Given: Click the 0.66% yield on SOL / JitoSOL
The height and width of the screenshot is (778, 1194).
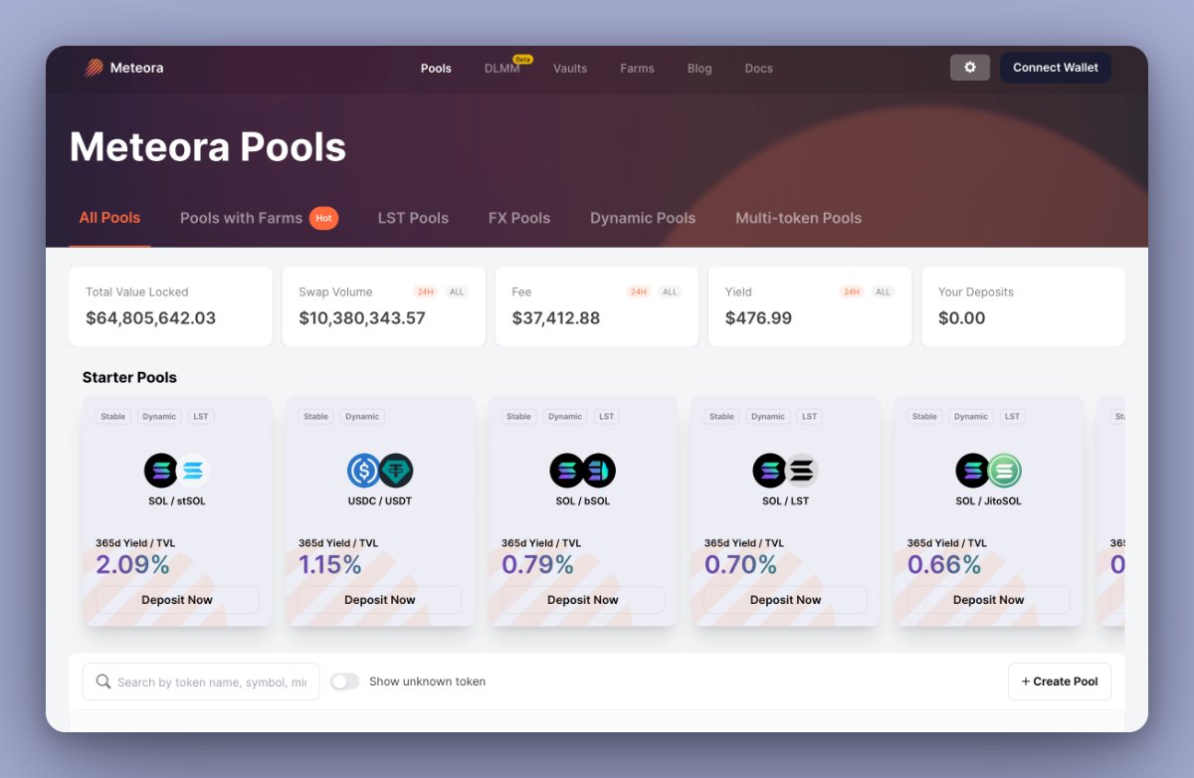Looking at the screenshot, I should tap(944, 565).
